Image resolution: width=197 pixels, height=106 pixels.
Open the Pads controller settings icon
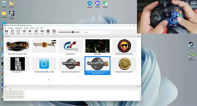pos(42,32)
